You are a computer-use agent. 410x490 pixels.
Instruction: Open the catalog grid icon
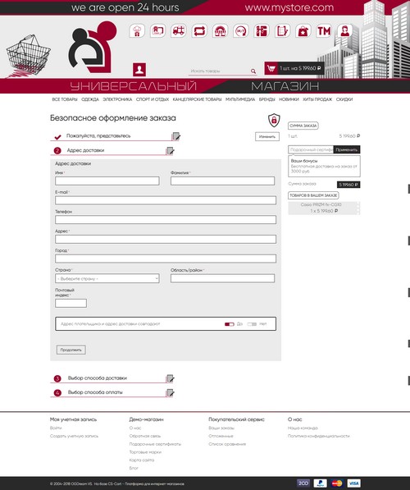tap(262, 31)
